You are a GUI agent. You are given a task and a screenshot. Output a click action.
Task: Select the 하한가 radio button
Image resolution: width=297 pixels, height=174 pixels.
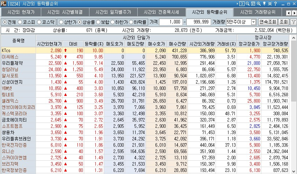112,22
